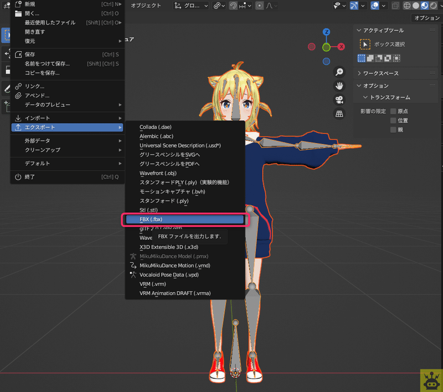Click the robot mascot badge icon
The image size is (443, 392).
click(431, 381)
